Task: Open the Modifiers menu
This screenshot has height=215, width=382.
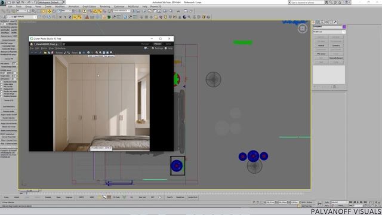Action: [x=60, y=7]
